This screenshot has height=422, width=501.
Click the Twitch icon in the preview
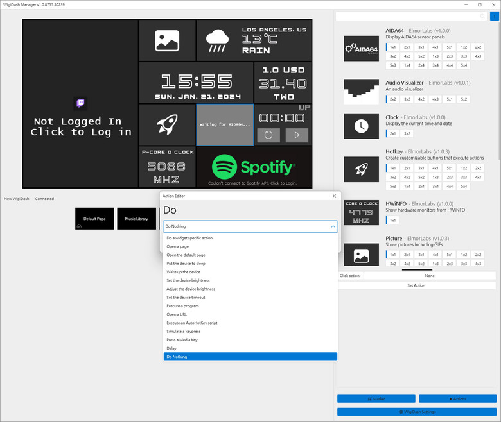[80, 103]
